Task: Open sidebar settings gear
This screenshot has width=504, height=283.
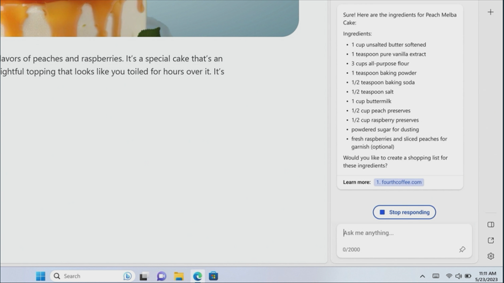Action: point(491,256)
